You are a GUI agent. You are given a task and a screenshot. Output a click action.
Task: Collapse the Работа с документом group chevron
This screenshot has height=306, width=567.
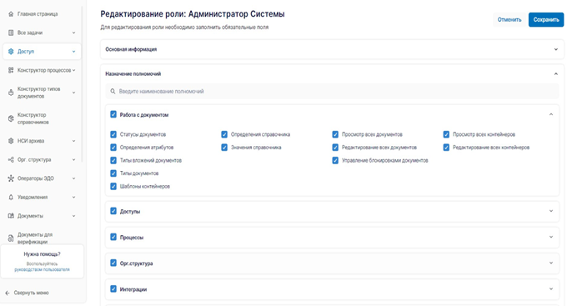(551, 114)
